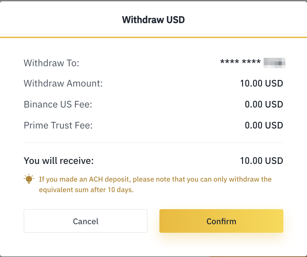Click the "Withdraw USD" dialog title
The image size is (307, 257).
click(x=153, y=20)
